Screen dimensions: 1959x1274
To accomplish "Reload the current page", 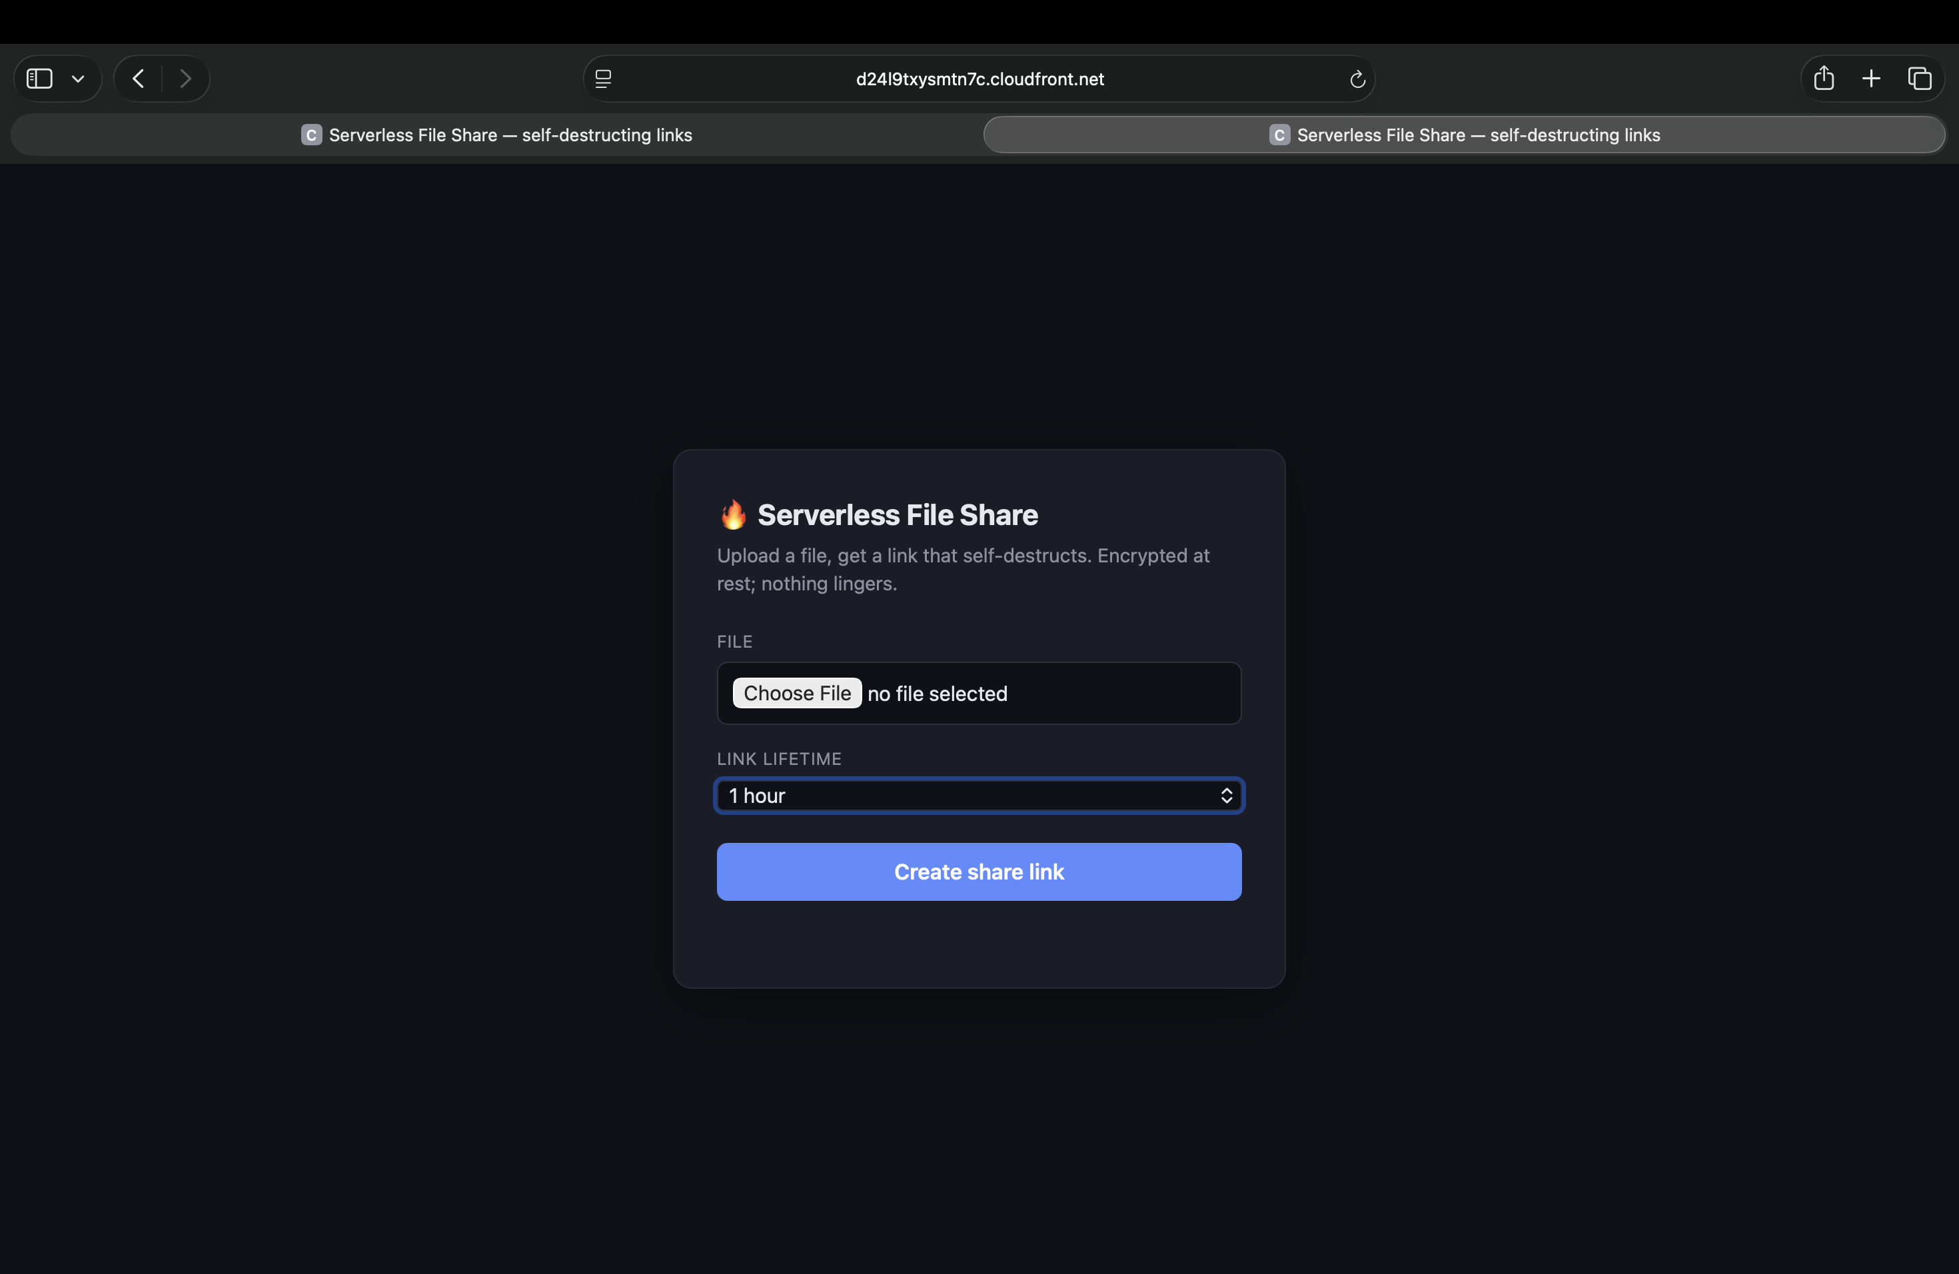I will coord(1357,79).
